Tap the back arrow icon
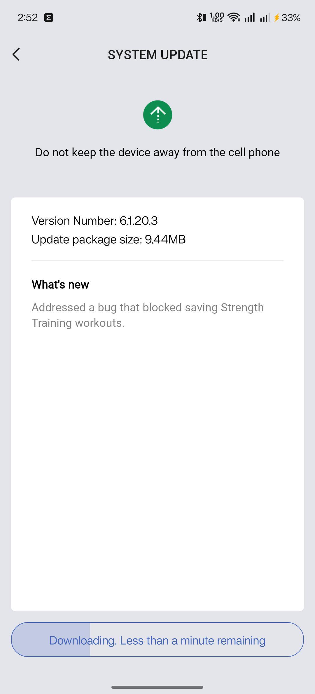The image size is (315, 694). pyautogui.click(x=16, y=54)
